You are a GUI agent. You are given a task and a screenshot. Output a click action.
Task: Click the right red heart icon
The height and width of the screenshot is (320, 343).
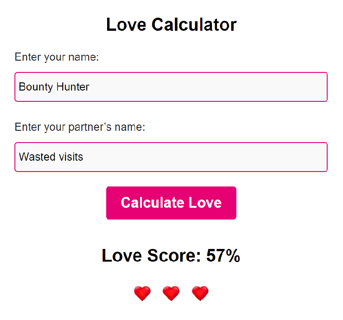200,294
